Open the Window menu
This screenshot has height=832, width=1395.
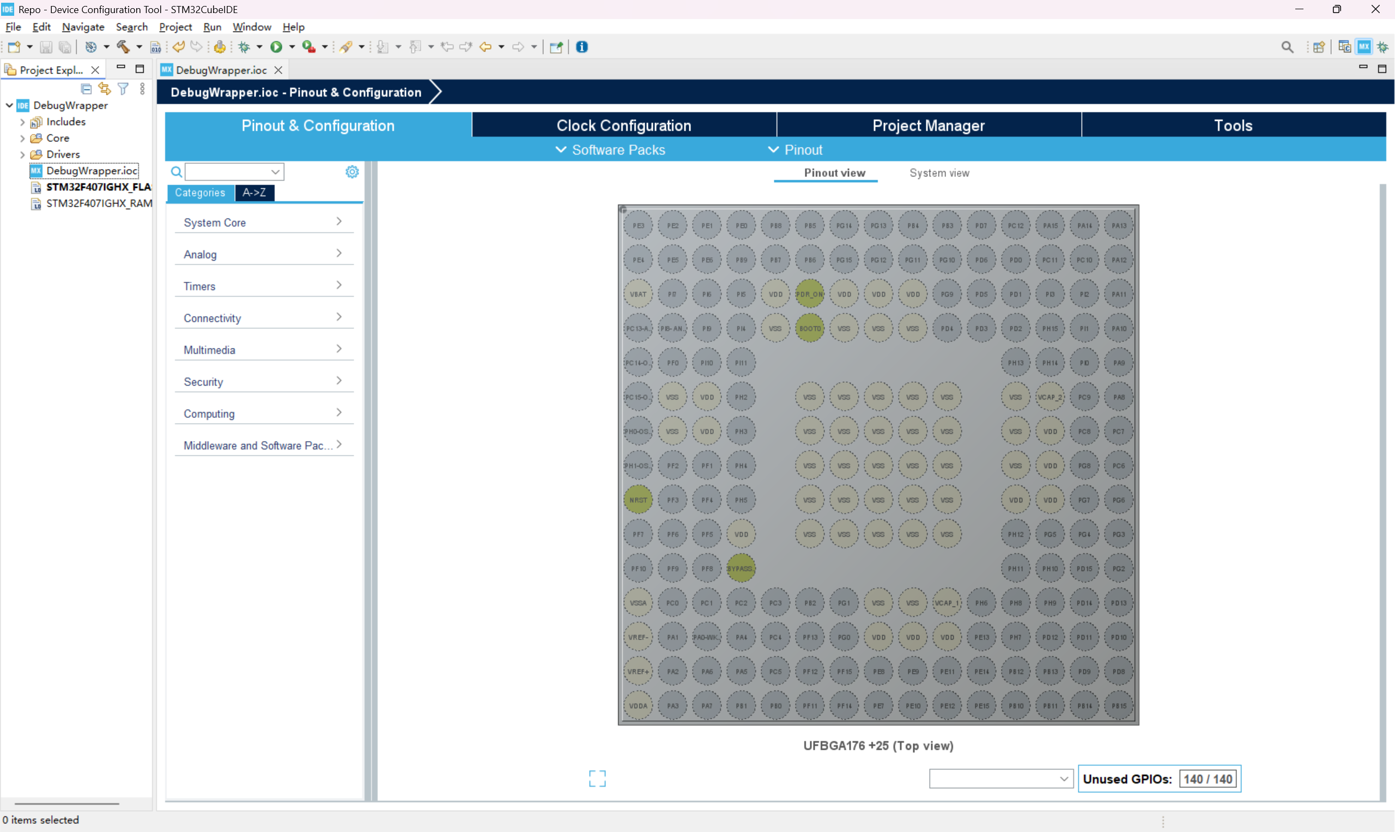(x=252, y=27)
